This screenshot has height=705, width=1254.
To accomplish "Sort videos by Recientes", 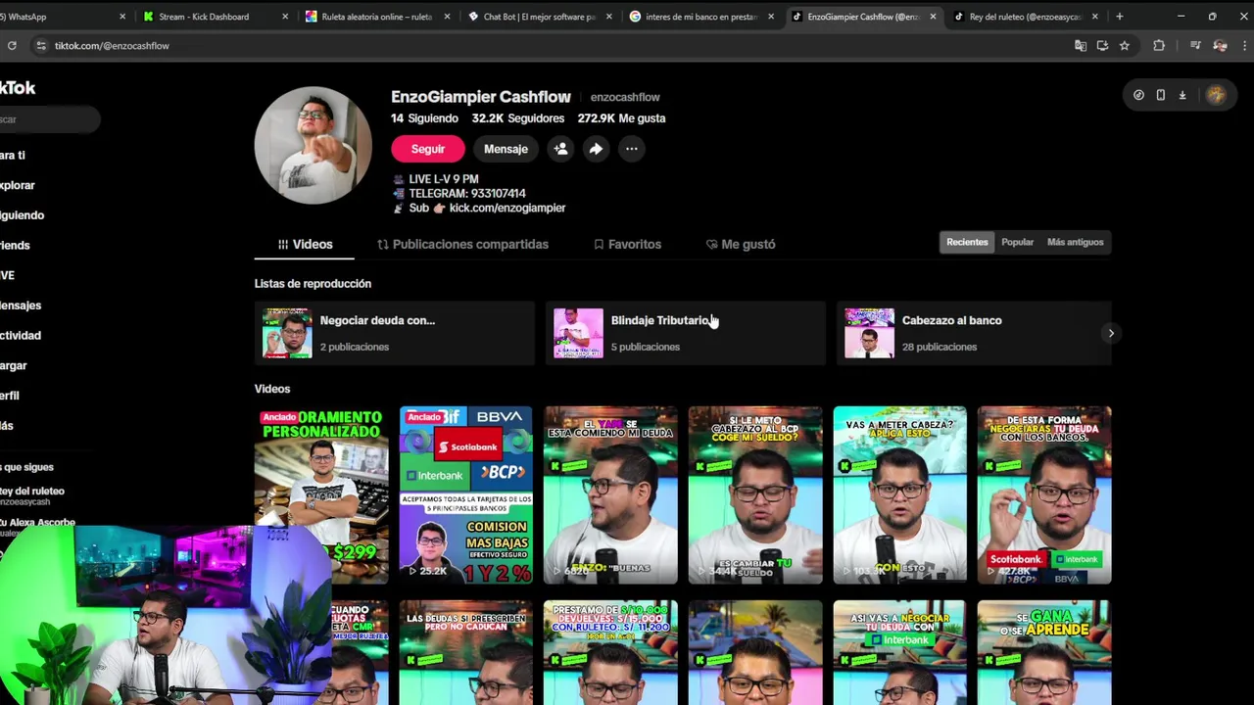I will tap(967, 242).
